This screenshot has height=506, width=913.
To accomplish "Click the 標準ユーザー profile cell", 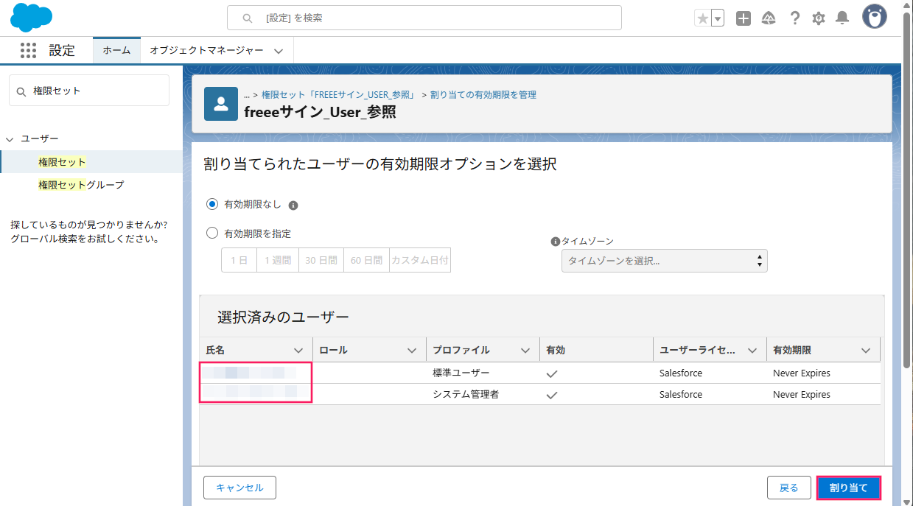I will (x=461, y=373).
